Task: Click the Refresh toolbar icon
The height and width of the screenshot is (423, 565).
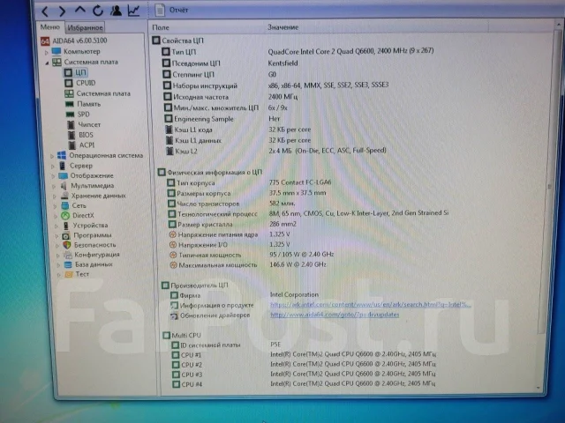Action: click(x=98, y=11)
